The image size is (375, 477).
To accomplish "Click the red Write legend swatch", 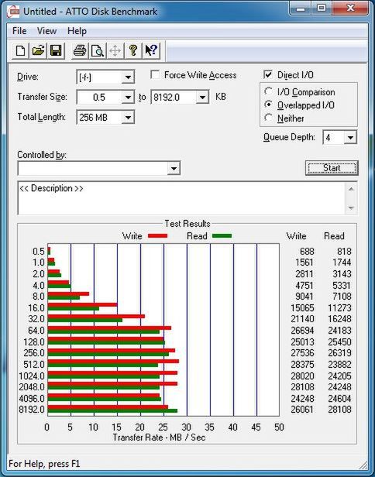I will pyautogui.click(x=158, y=235).
